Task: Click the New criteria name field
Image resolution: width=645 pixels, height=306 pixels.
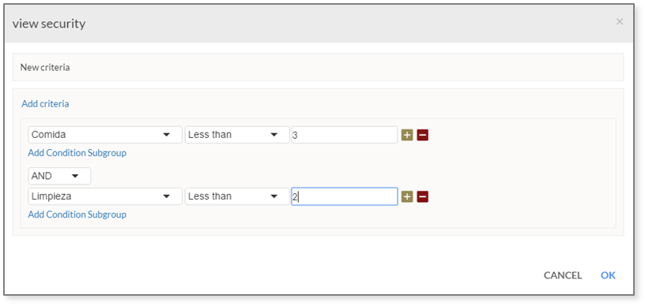Action: click(318, 67)
